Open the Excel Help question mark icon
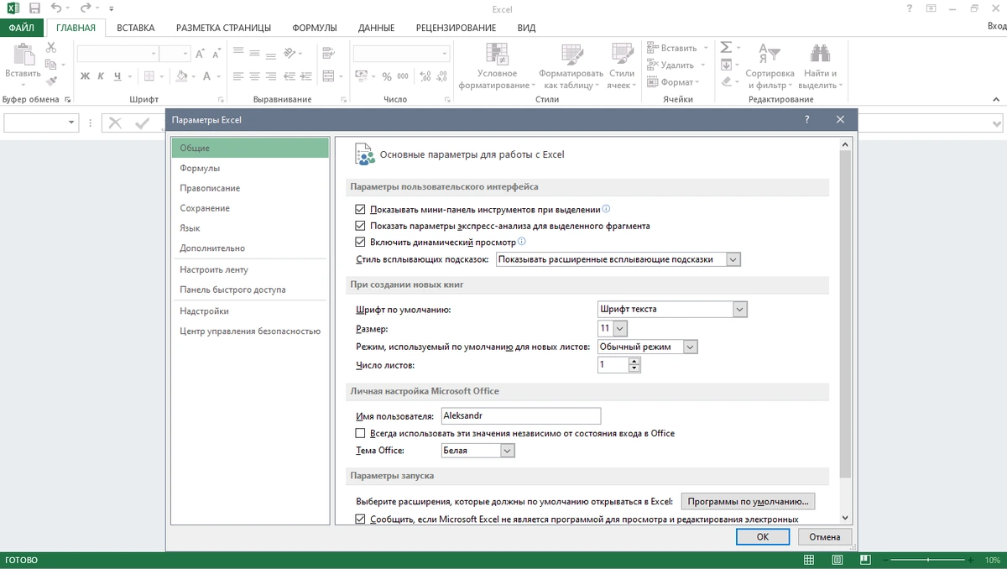The image size is (1007, 569). pos(910,8)
